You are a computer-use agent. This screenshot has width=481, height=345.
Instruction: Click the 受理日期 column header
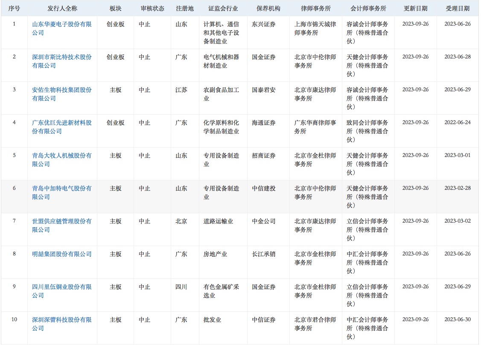458,8
